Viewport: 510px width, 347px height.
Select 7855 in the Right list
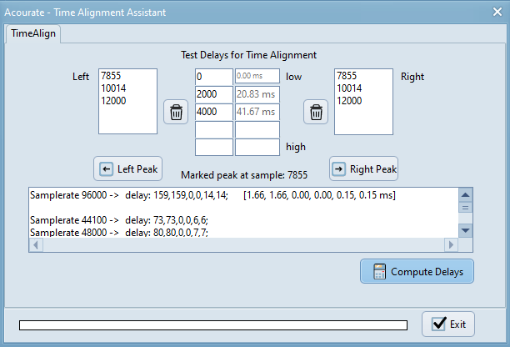pyautogui.click(x=347, y=76)
